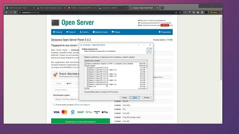Open Форум in the site navigation
239x134 pixels.
click(116, 32)
